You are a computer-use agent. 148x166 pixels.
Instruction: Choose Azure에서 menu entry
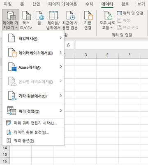(33, 67)
